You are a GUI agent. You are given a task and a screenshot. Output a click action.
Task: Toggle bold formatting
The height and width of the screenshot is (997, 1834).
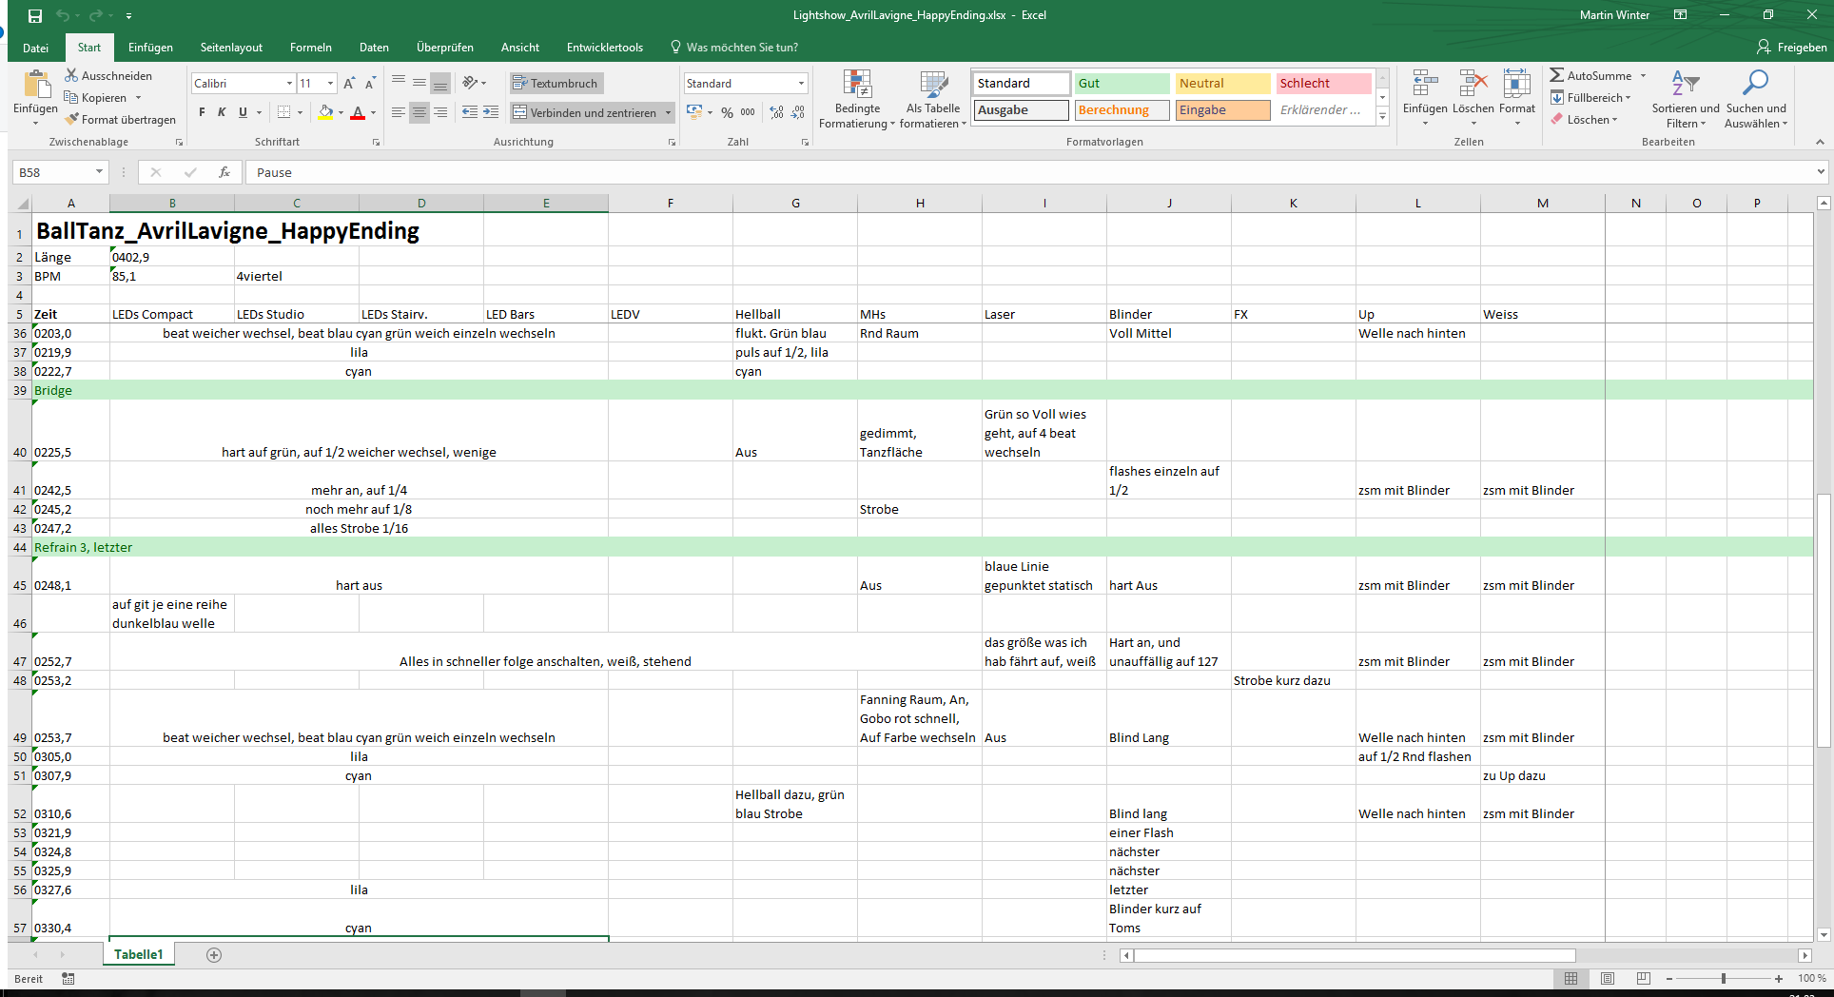(x=202, y=112)
